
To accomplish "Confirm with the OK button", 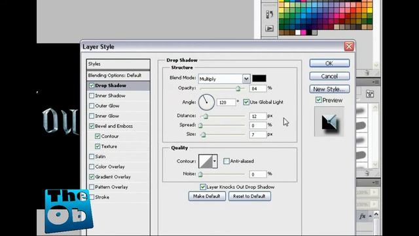I will [x=329, y=64].
